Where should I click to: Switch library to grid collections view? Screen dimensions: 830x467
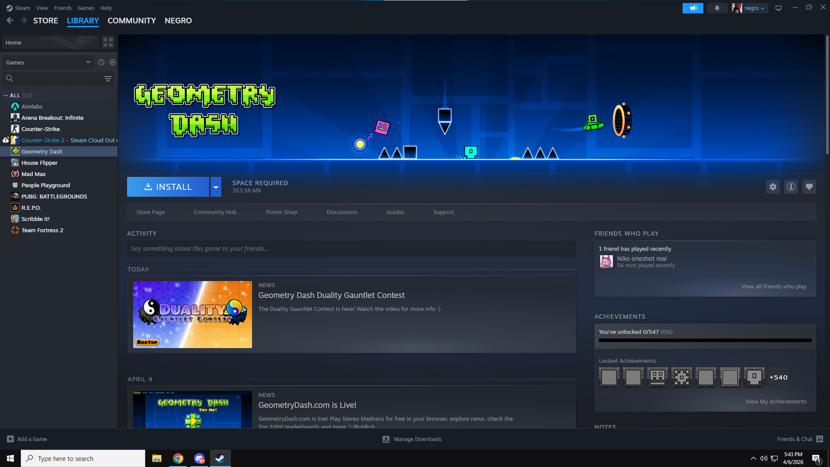pos(108,42)
